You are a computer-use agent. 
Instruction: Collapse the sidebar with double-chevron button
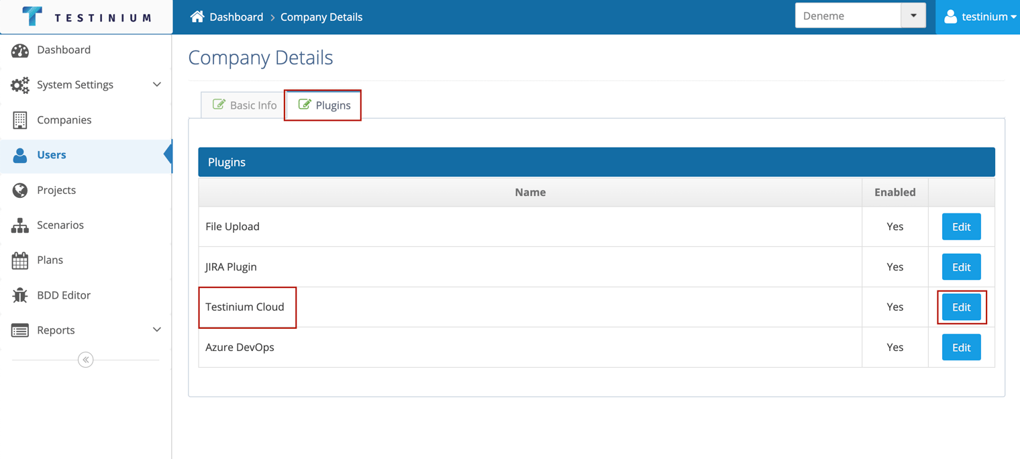pos(85,360)
